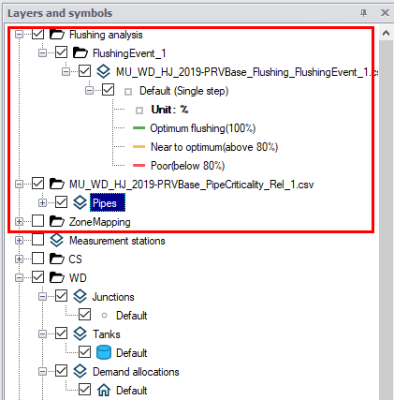
Task: Click the scrollbar up arrow
Action: pos(386,33)
